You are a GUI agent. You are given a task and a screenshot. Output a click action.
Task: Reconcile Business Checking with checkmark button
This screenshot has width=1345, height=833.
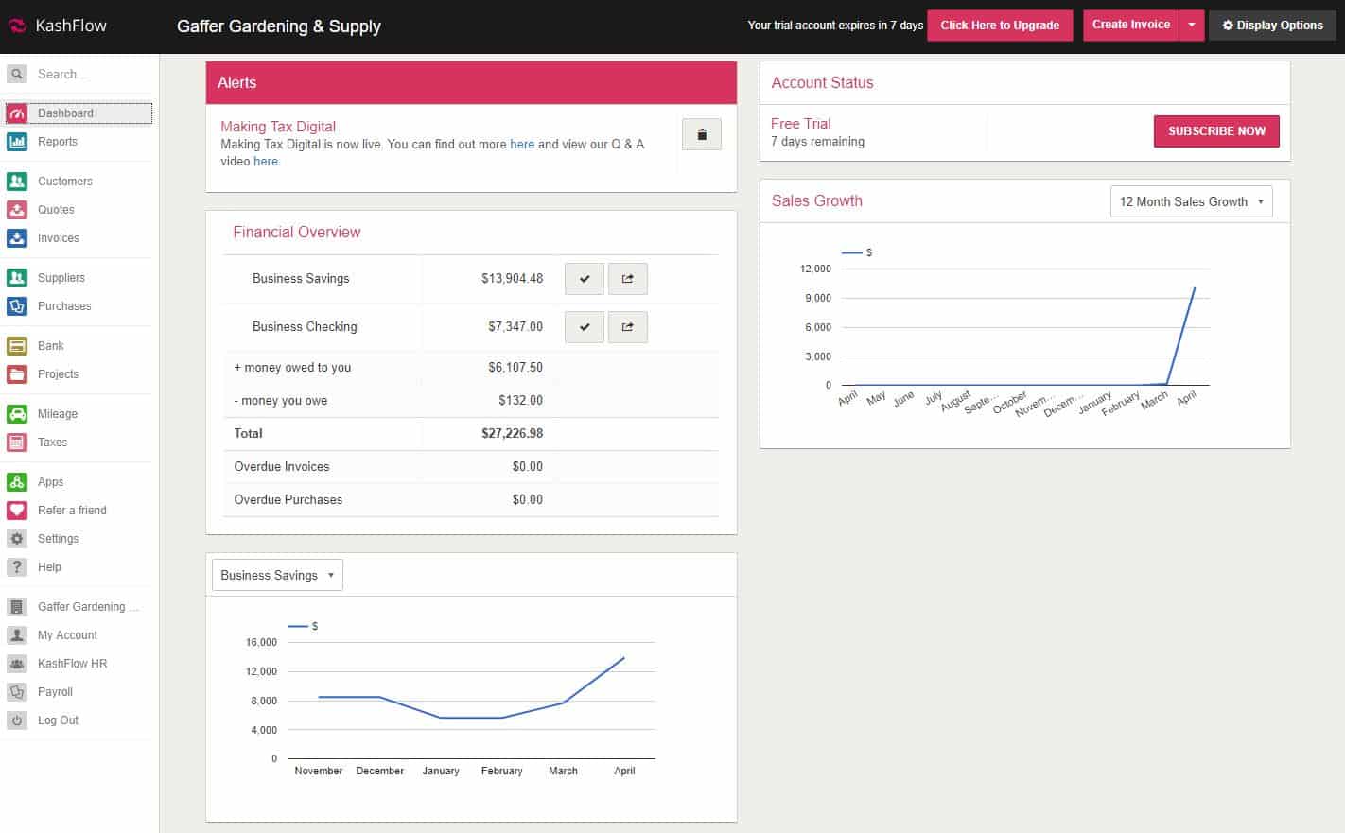(x=585, y=327)
